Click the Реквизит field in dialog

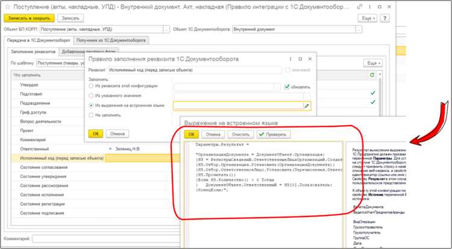point(195,70)
